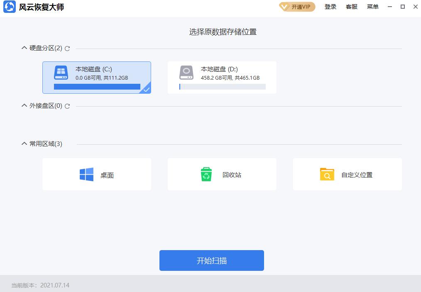Click 登录 to sign in
Viewport: 421px width, 292px height.
coord(330,7)
